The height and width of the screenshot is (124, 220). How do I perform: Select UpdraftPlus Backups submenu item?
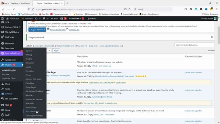click(x=34, y=99)
